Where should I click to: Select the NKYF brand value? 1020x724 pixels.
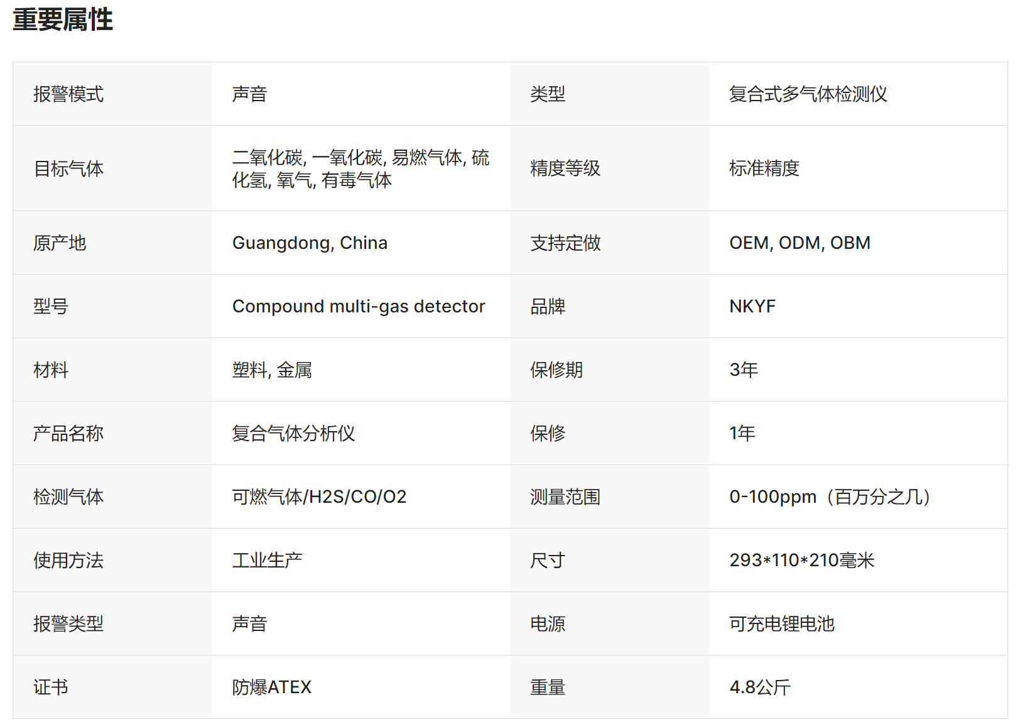coord(752,307)
